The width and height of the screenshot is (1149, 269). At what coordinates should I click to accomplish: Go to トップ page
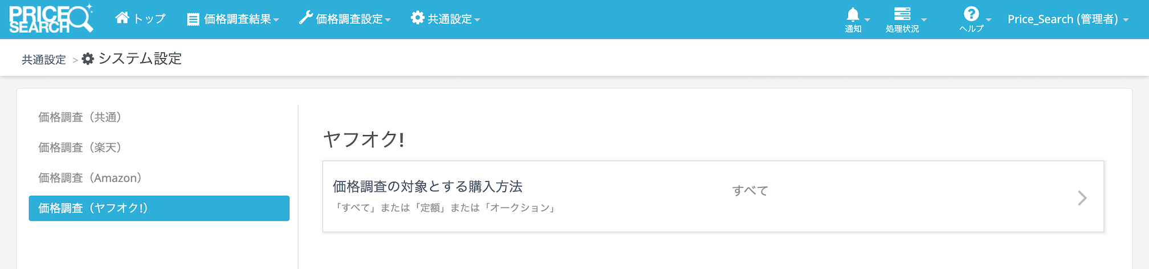[149, 19]
